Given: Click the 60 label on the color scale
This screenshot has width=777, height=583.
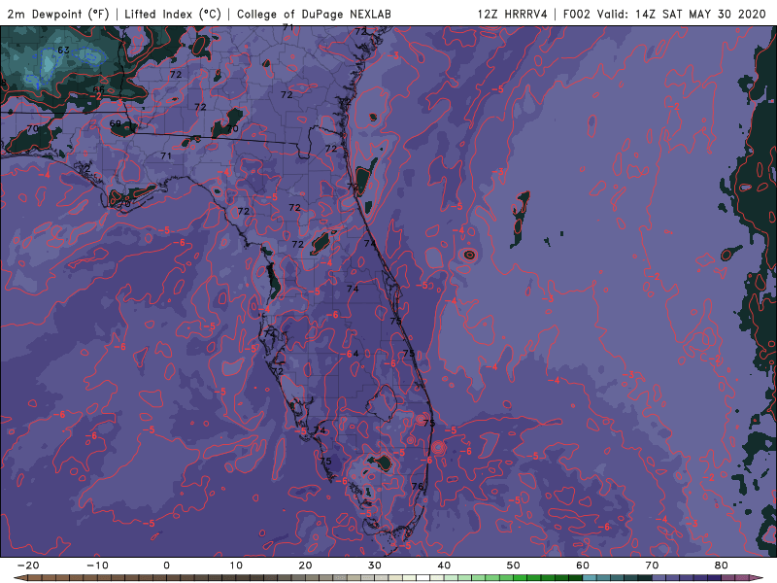Looking at the screenshot, I should [x=583, y=566].
